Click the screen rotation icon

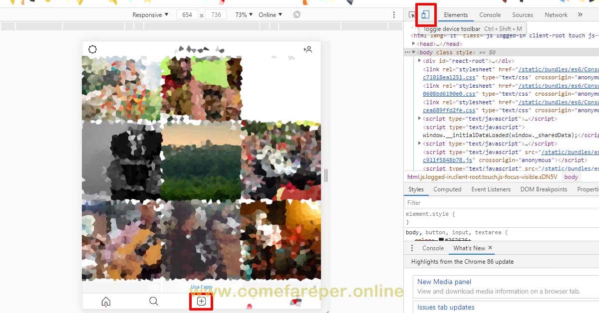tap(297, 14)
